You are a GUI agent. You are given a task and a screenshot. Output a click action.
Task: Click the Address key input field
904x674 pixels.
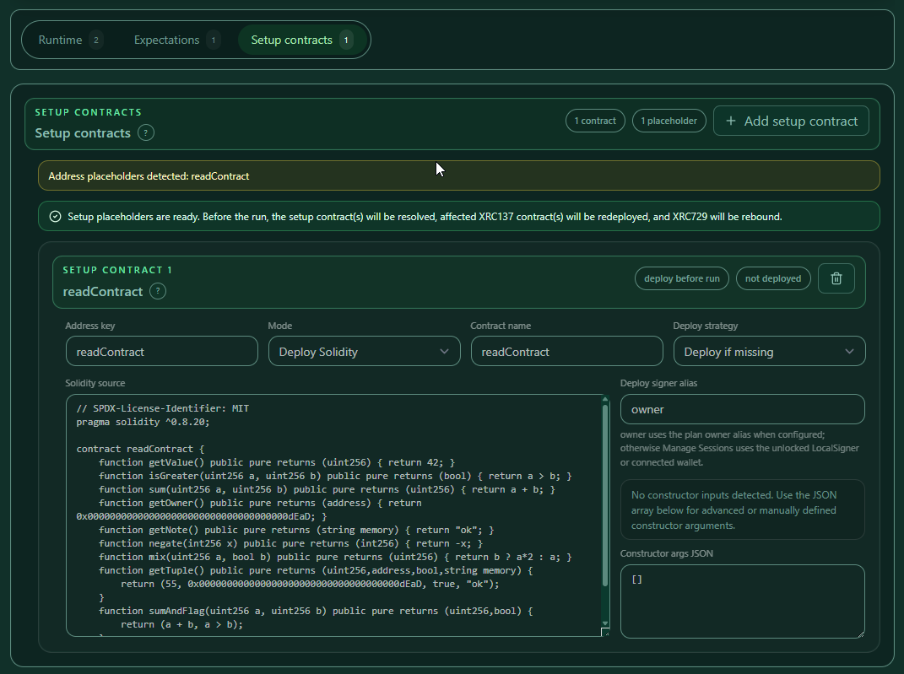pos(162,352)
